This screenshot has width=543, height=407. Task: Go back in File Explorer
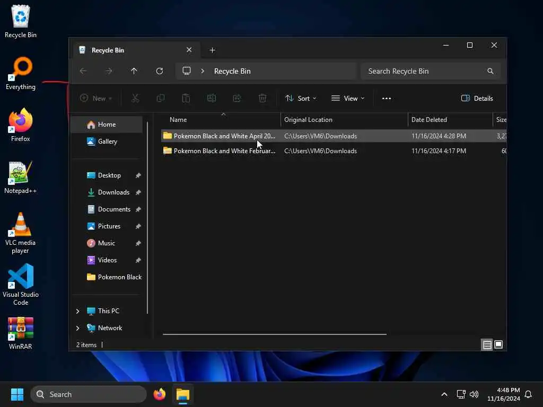pyautogui.click(x=83, y=71)
